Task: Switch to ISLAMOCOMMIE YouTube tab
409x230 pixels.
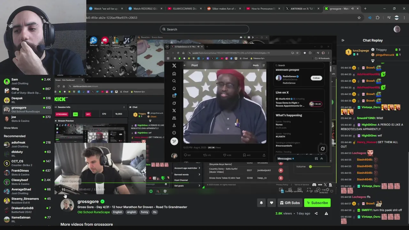Action: (x=185, y=9)
